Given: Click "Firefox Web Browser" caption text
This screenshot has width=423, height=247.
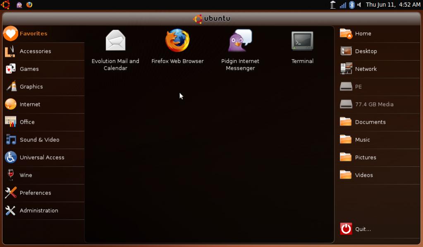Looking at the screenshot, I should 177,61.
